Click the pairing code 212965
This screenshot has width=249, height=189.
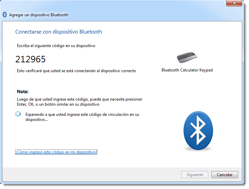(x=31, y=59)
